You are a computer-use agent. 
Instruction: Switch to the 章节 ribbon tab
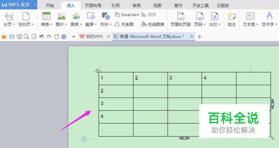tap(178, 6)
